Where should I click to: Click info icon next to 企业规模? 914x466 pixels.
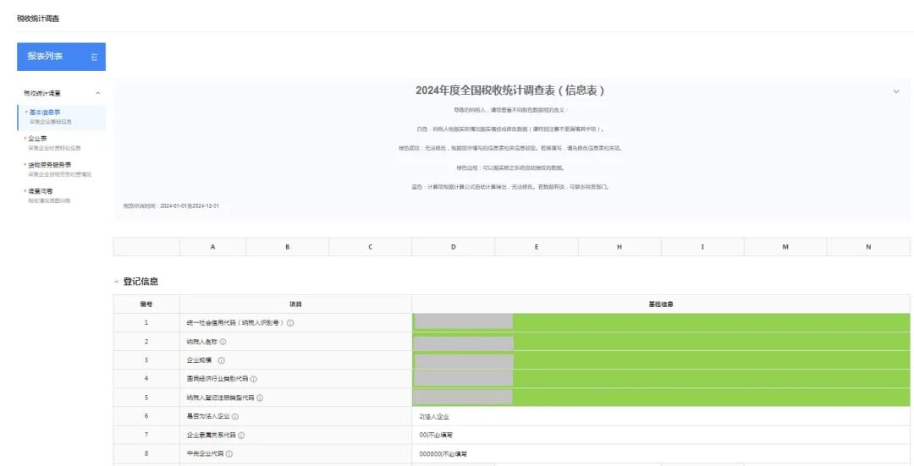[221, 360]
